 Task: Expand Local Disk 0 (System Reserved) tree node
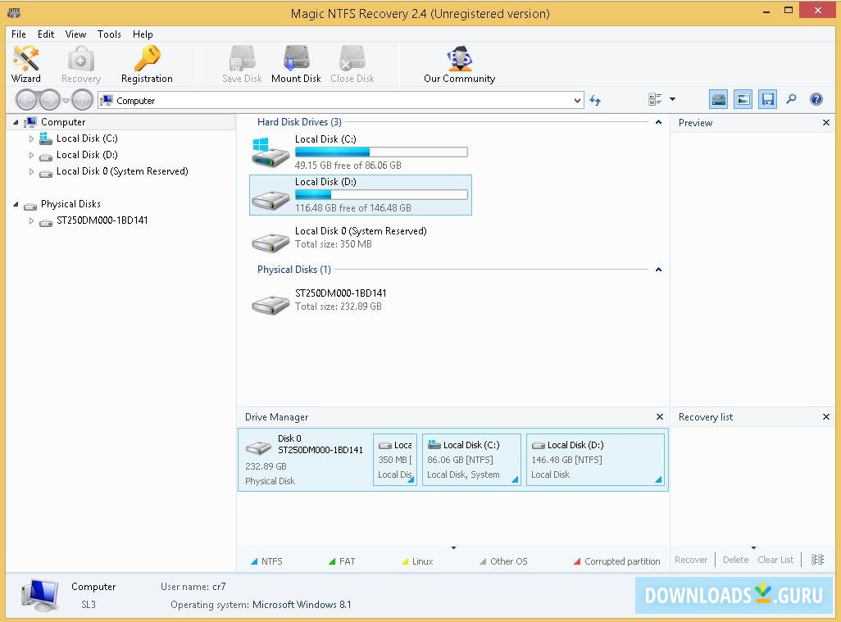31,171
